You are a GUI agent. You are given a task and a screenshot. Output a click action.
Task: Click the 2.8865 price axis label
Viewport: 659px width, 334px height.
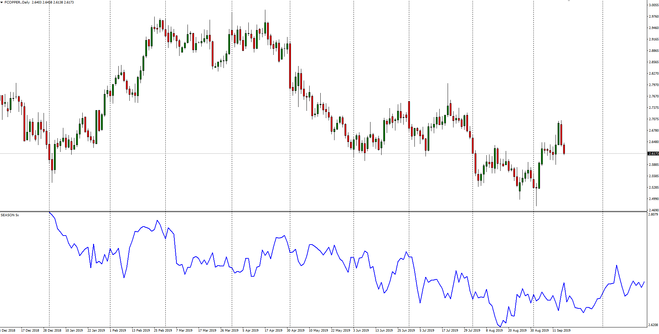(x=653, y=51)
